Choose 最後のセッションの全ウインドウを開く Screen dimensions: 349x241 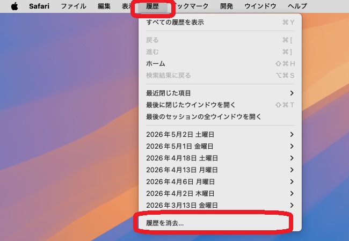[x=220, y=116]
